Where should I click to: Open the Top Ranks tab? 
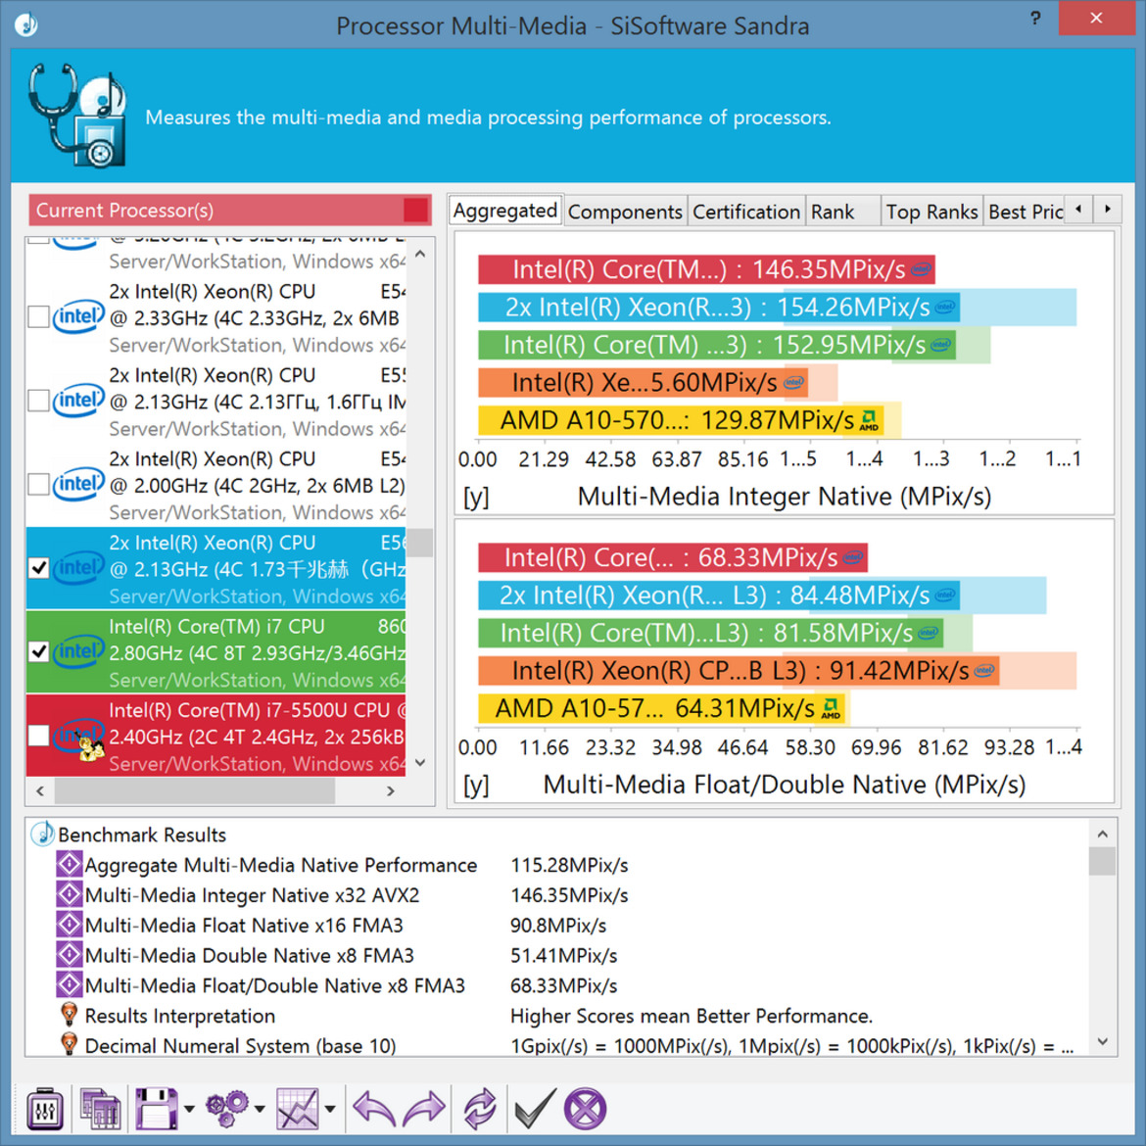(x=931, y=212)
